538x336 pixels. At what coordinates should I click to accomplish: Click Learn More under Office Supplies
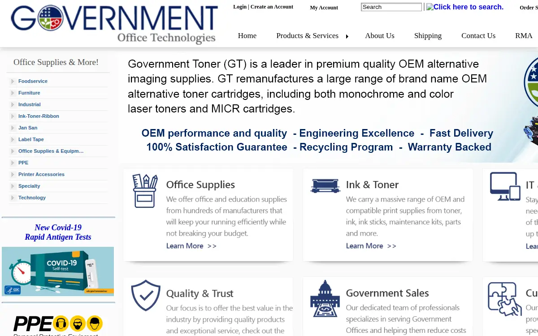point(191,246)
